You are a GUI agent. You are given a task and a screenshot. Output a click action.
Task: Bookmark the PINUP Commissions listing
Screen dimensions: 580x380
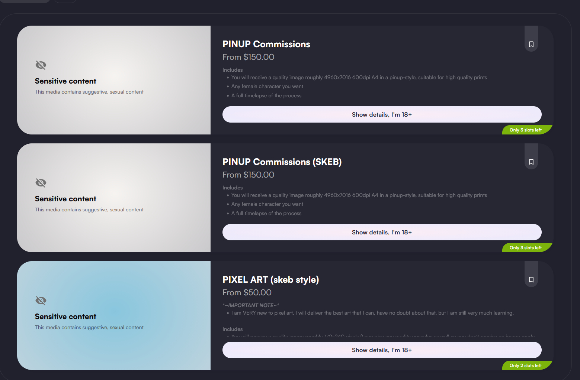click(531, 44)
